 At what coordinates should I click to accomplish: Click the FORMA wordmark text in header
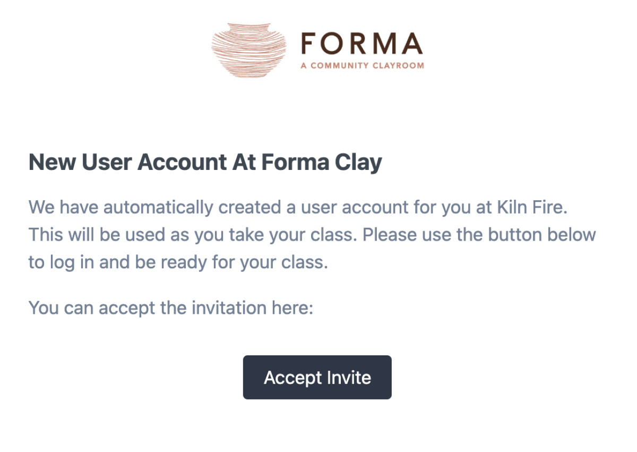click(362, 44)
